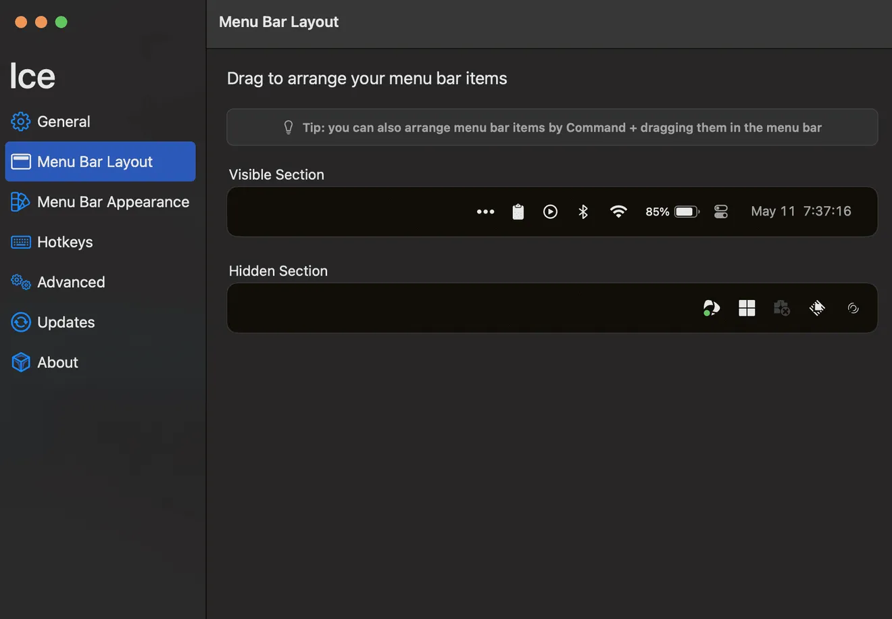Image resolution: width=892 pixels, height=619 pixels.
Task: Click the double-gear icon beside Advanced
Action: click(x=21, y=282)
